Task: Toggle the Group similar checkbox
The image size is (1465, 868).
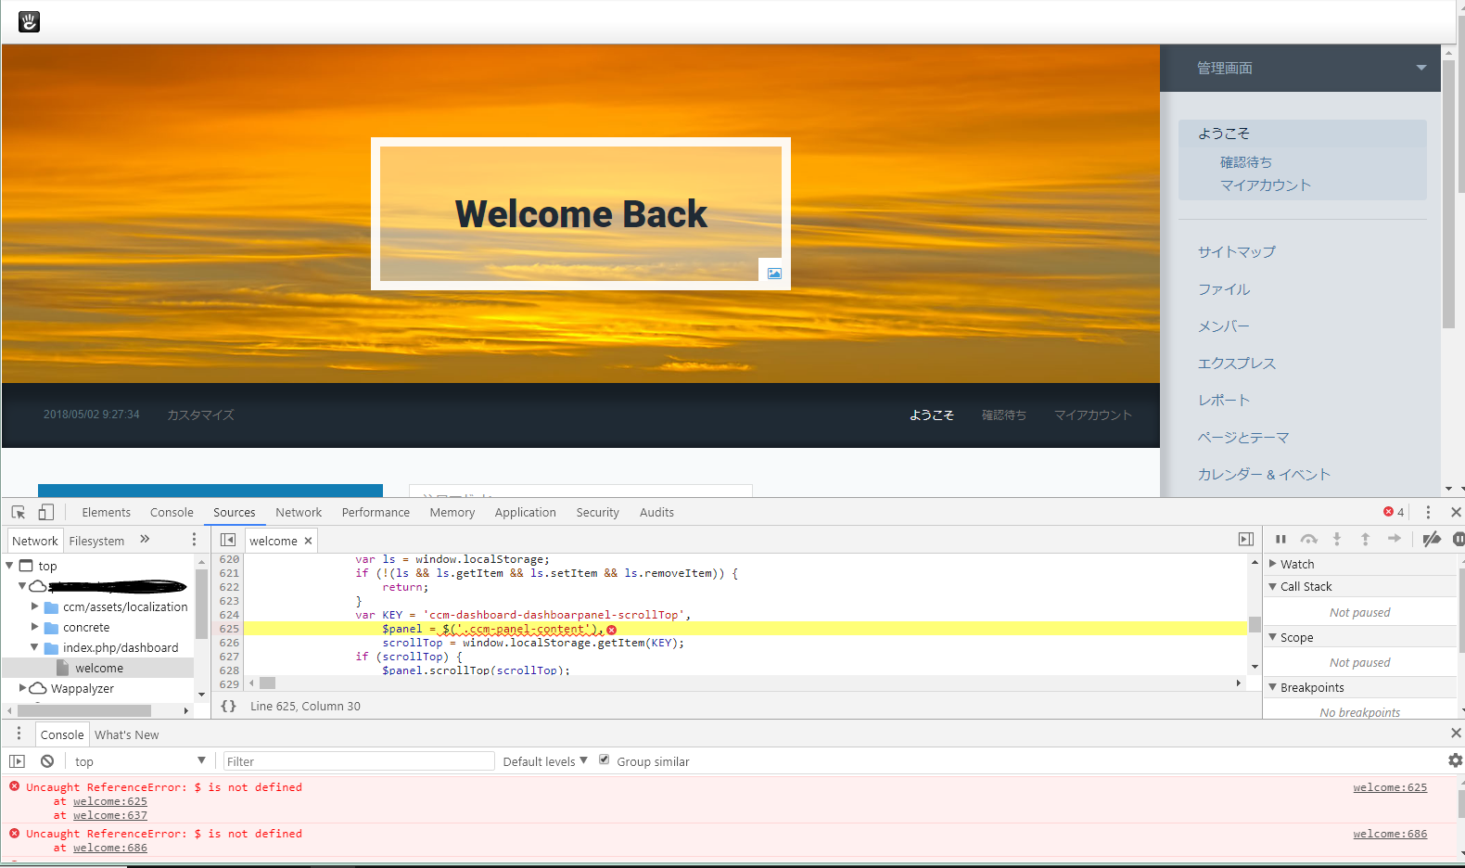Action: 605,759
